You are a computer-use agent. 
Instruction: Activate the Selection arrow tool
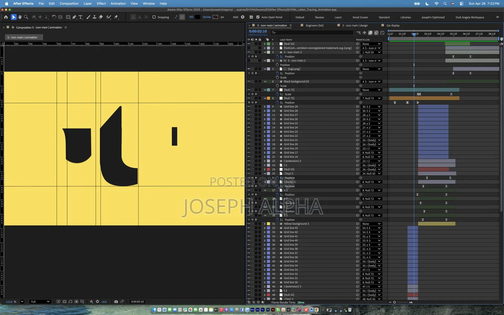[14, 17]
